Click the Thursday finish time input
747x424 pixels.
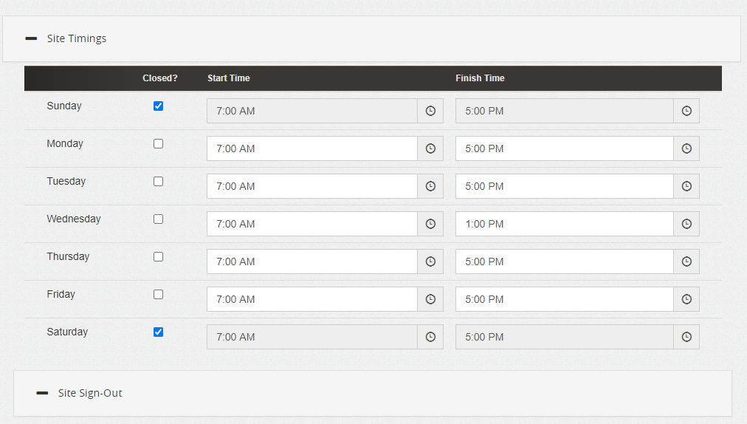pos(564,261)
